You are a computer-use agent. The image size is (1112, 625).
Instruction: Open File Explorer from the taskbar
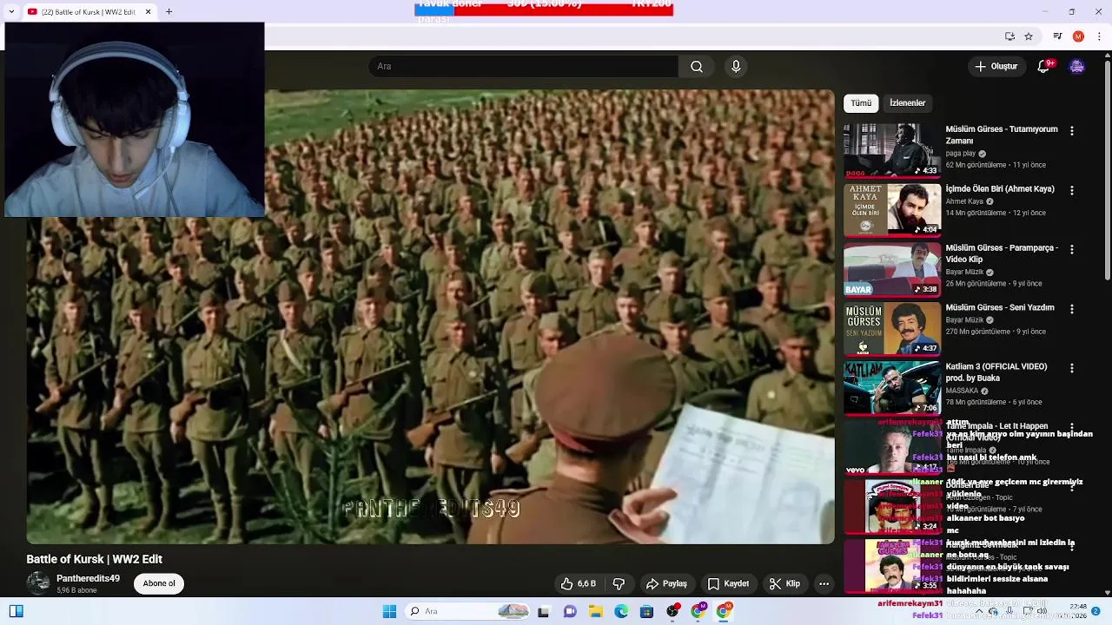(596, 611)
